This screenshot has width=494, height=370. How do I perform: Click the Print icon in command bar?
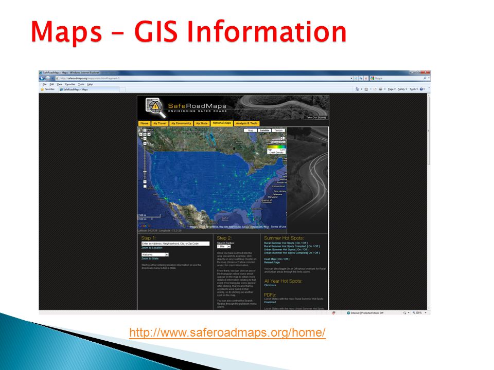pos(381,89)
